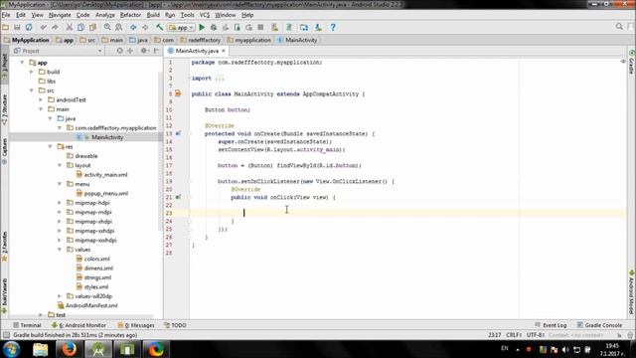Click the Undo arrow icon
Screen dimensions: 636x358
click(43, 27)
